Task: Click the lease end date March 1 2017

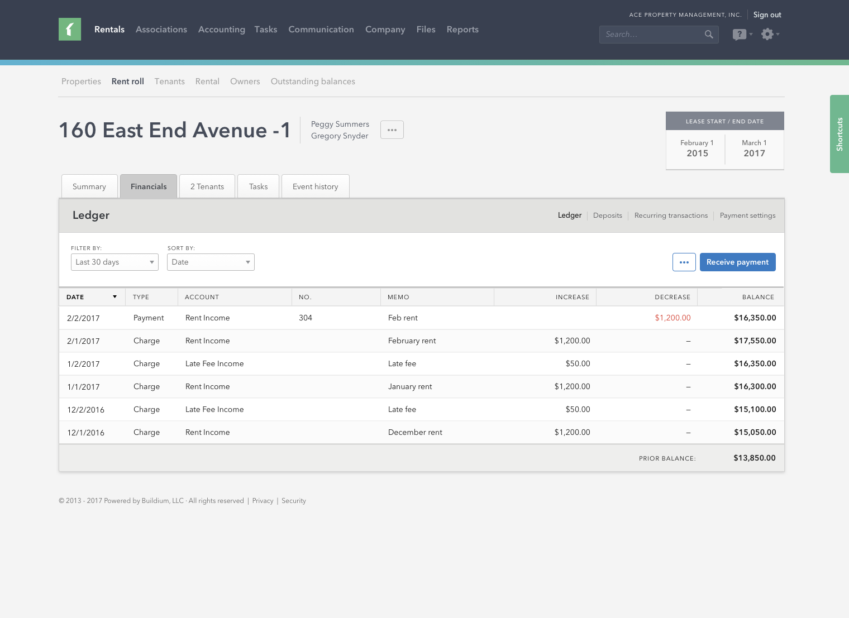Action: pyautogui.click(x=754, y=148)
